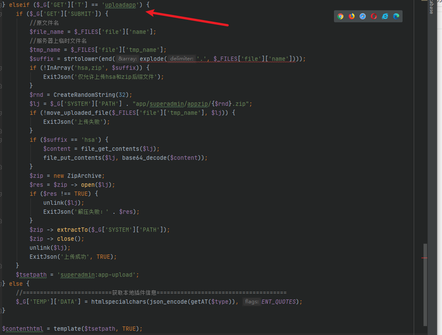The image size is (442, 335).
Task: Click the 'flags:' inlay hint
Action: [252, 302]
